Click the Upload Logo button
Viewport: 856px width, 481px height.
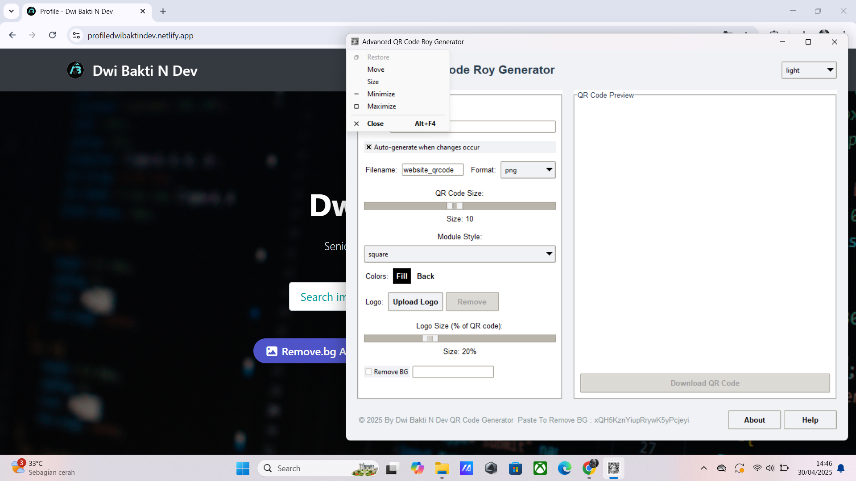[415, 302]
